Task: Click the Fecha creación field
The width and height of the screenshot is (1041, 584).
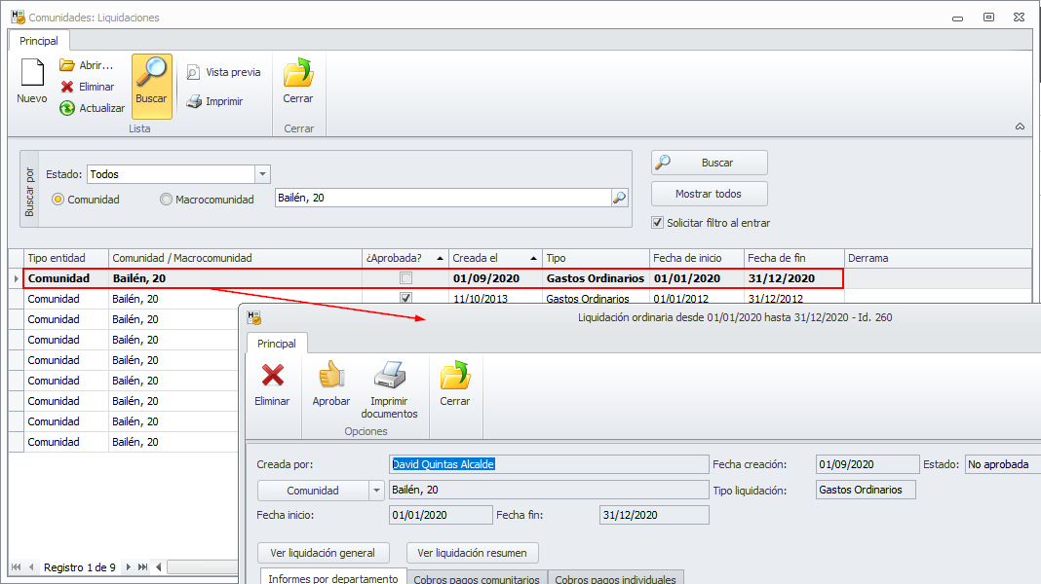Action: pyautogui.click(x=867, y=464)
